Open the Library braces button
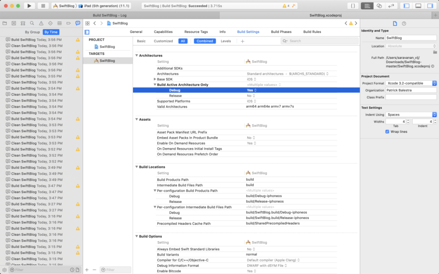Screen dimensions: 439x274 (353, 6)
